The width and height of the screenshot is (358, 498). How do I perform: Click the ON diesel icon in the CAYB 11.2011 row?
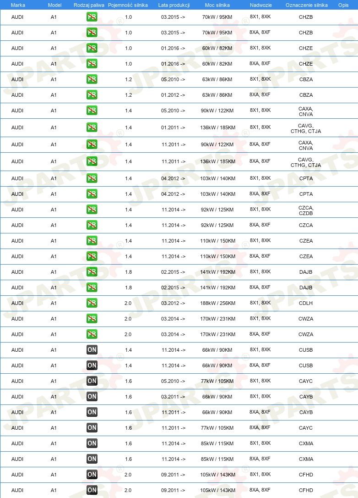coord(92,412)
